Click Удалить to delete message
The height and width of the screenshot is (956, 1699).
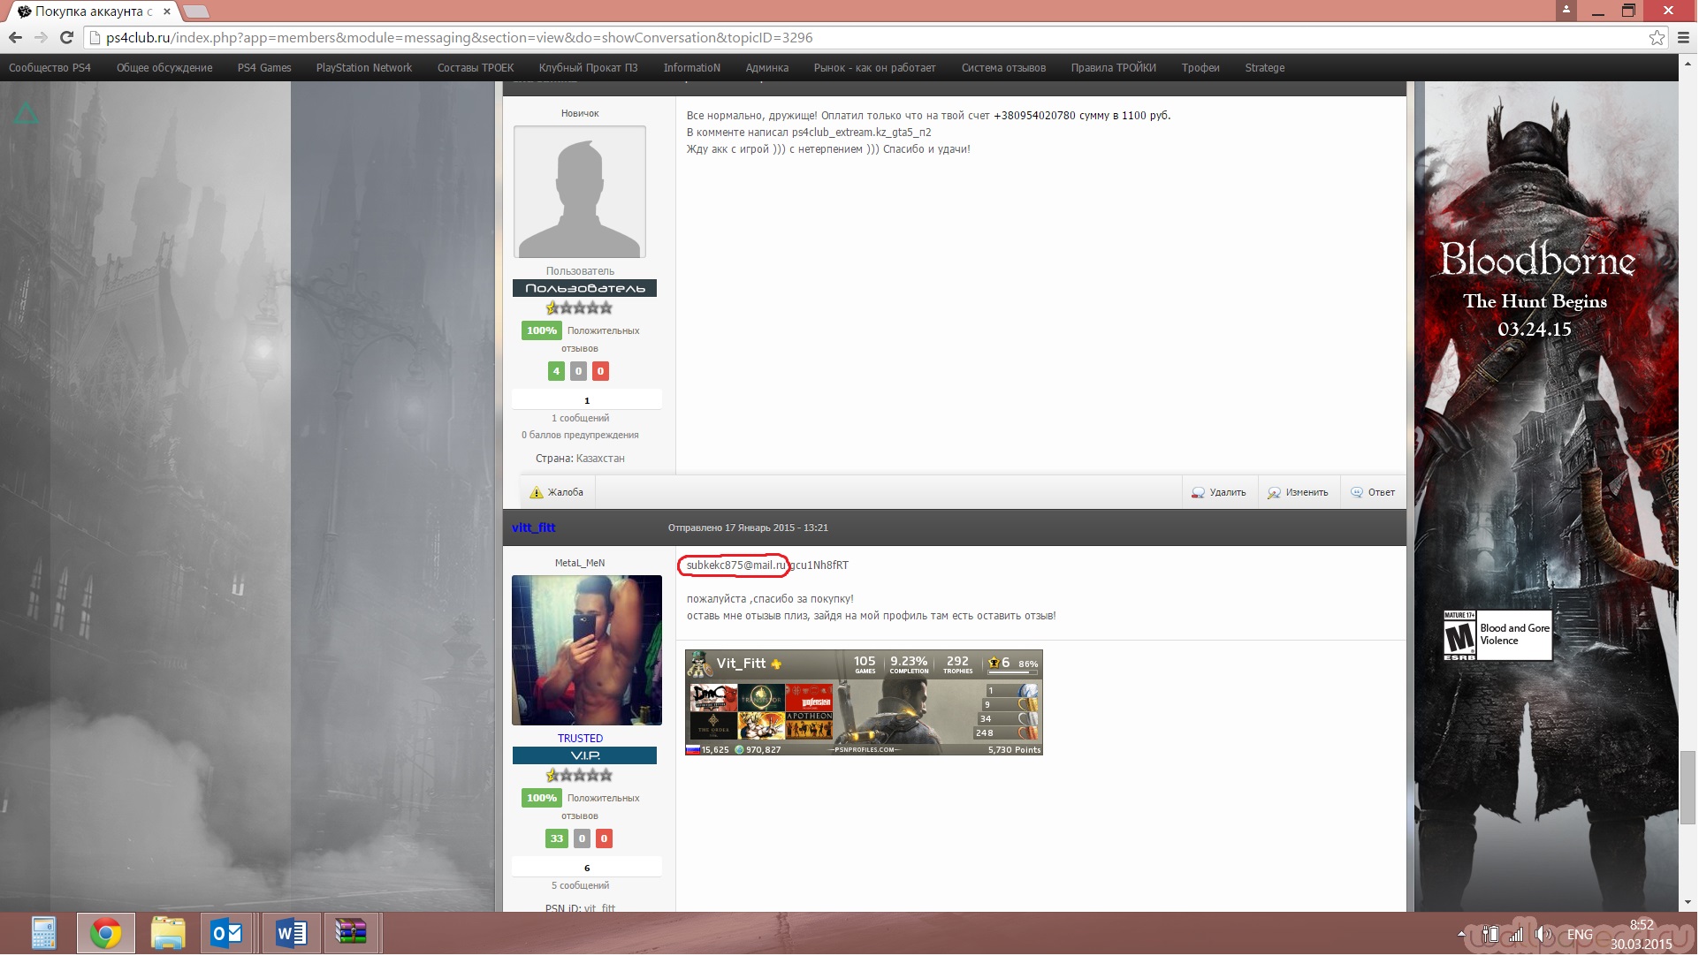[x=1219, y=493]
